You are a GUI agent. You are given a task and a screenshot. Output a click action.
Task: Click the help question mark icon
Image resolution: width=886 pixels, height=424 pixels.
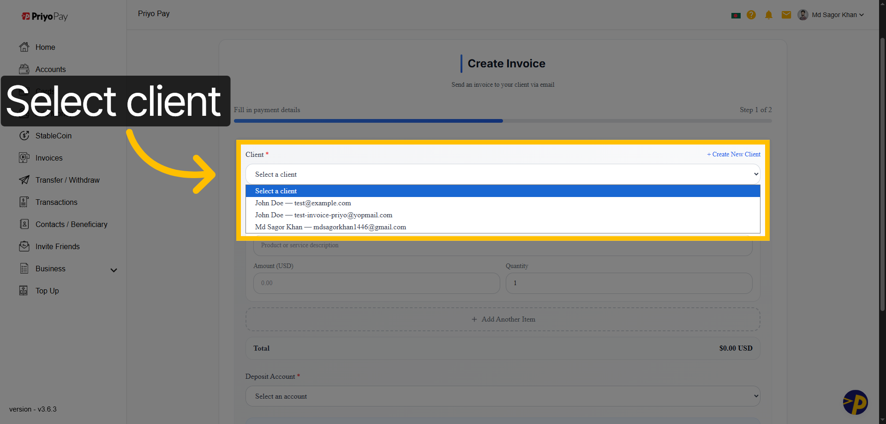pyautogui.click(x=751, y=15)
